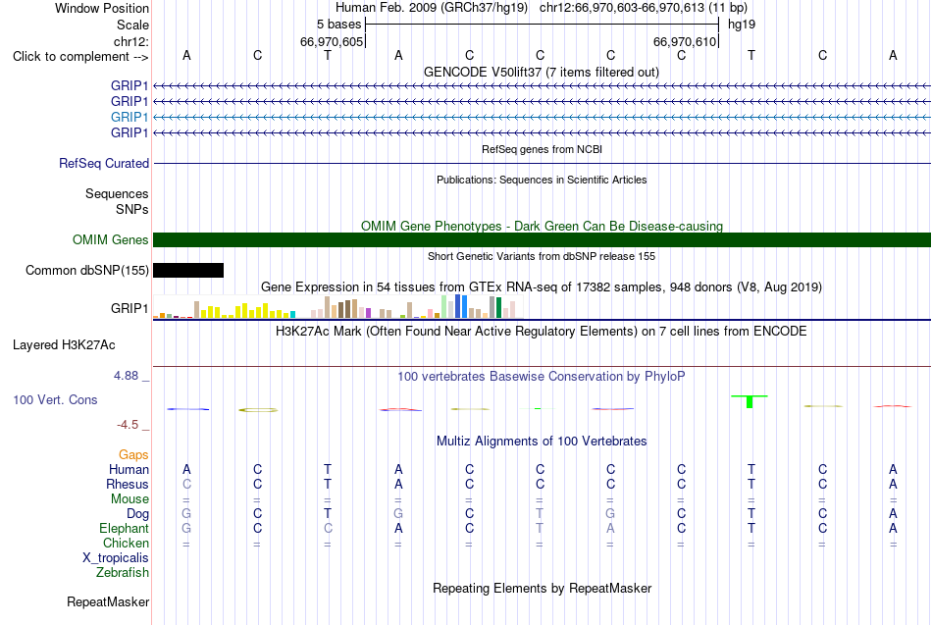The image size is (932, 625).
Task: Click the Human Feb. 2009 (GRCh37/hg19) heading
Action: click(x=432, y=8)
